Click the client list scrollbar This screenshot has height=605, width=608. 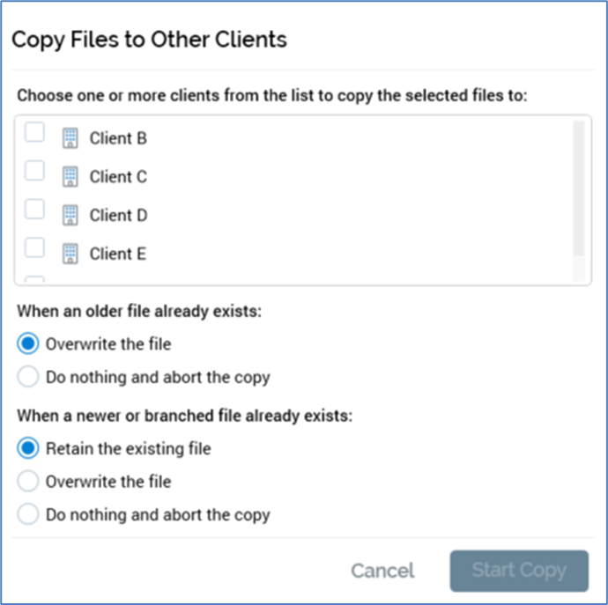(578, 189)
